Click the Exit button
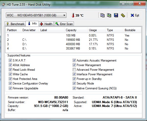 [x=135, y=15]
